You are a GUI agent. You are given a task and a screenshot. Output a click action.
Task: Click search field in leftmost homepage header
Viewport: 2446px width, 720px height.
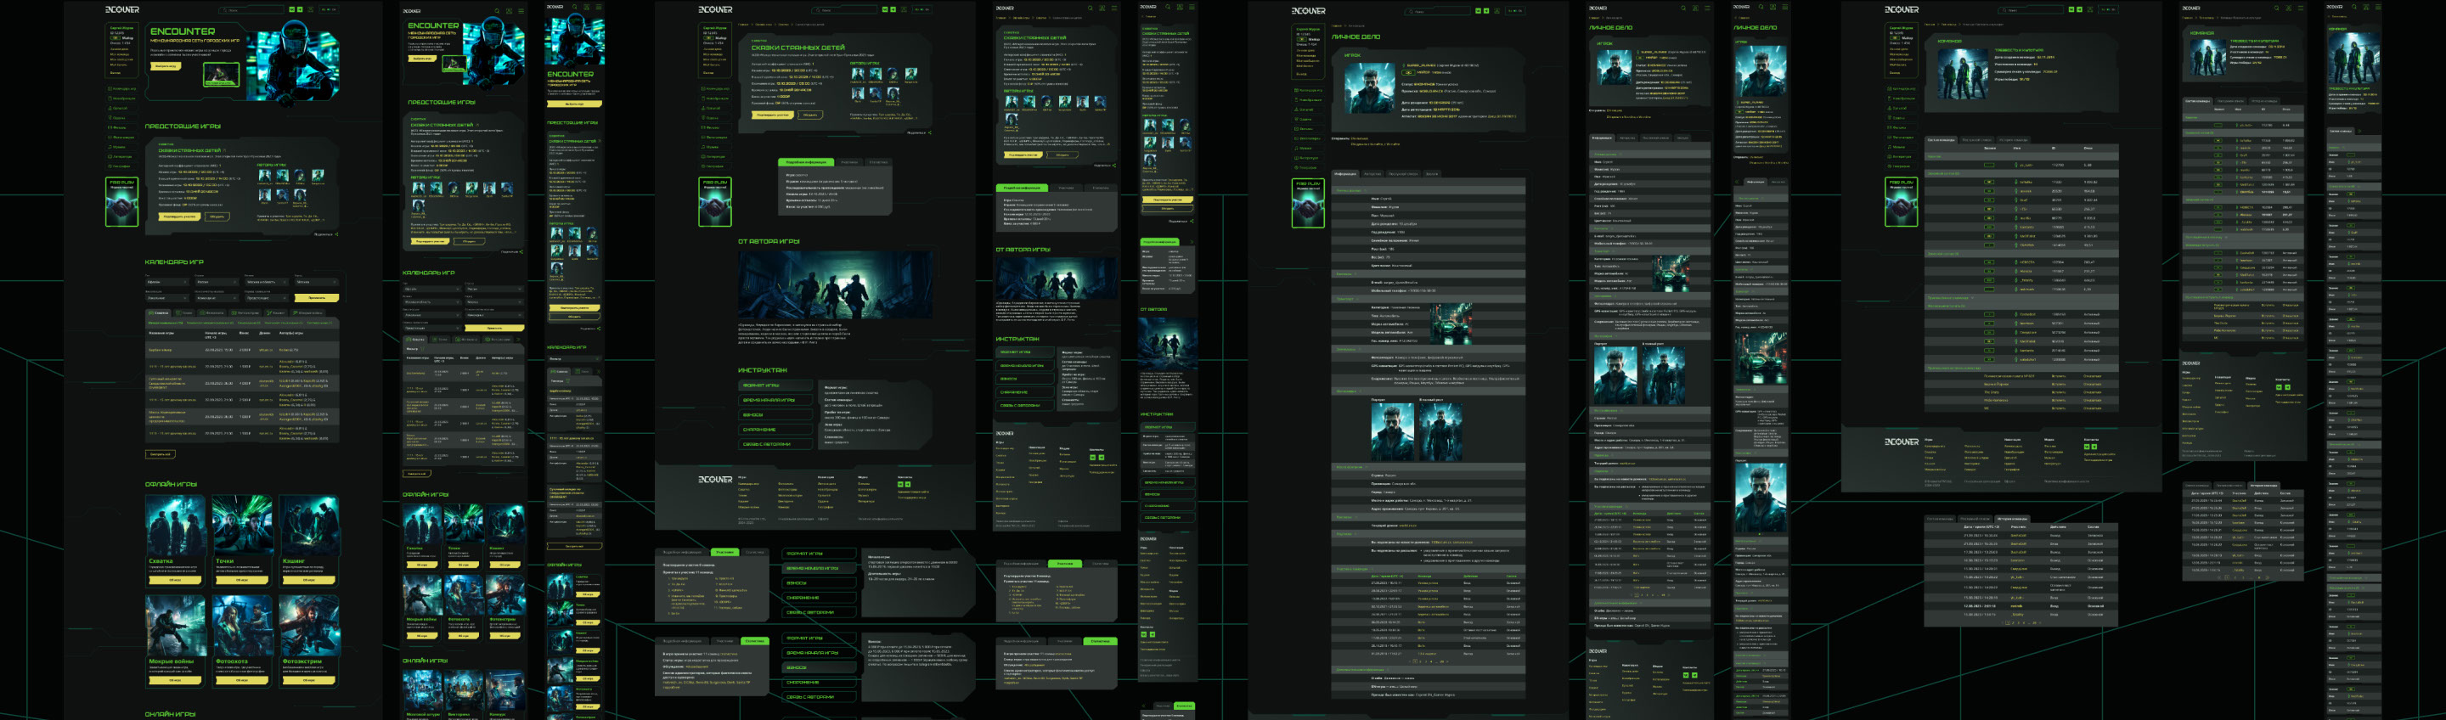click(x=251, y=9)
